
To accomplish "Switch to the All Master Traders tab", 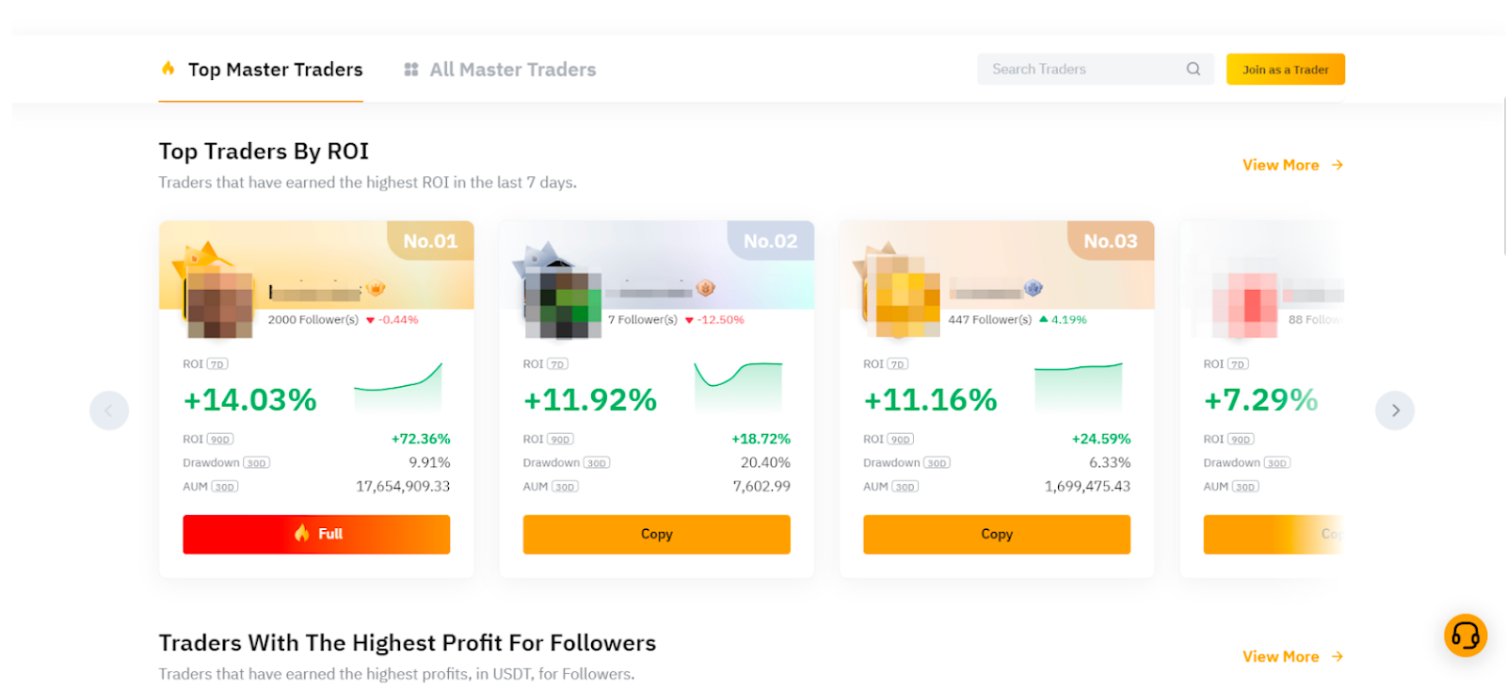I will 513,69.
